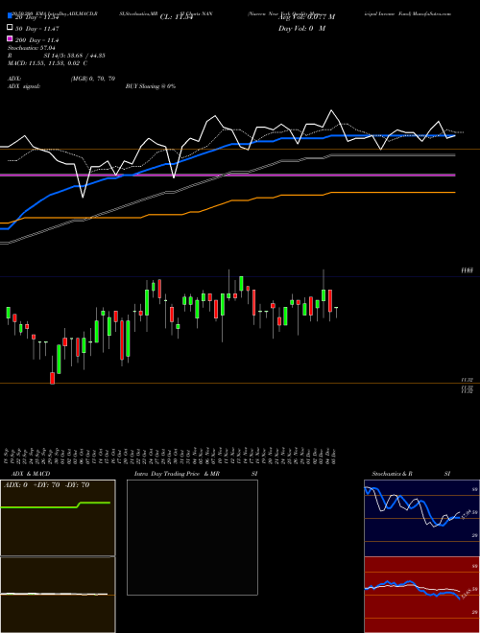Click the '200 Day = 11.4' legend text

coord(37,40)
